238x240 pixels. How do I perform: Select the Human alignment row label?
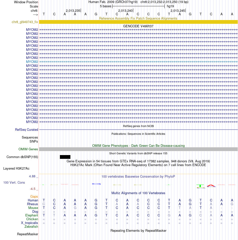pyautogui.click(x=33, y=200)
